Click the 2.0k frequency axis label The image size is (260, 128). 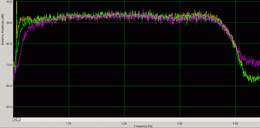click(124, 123)
